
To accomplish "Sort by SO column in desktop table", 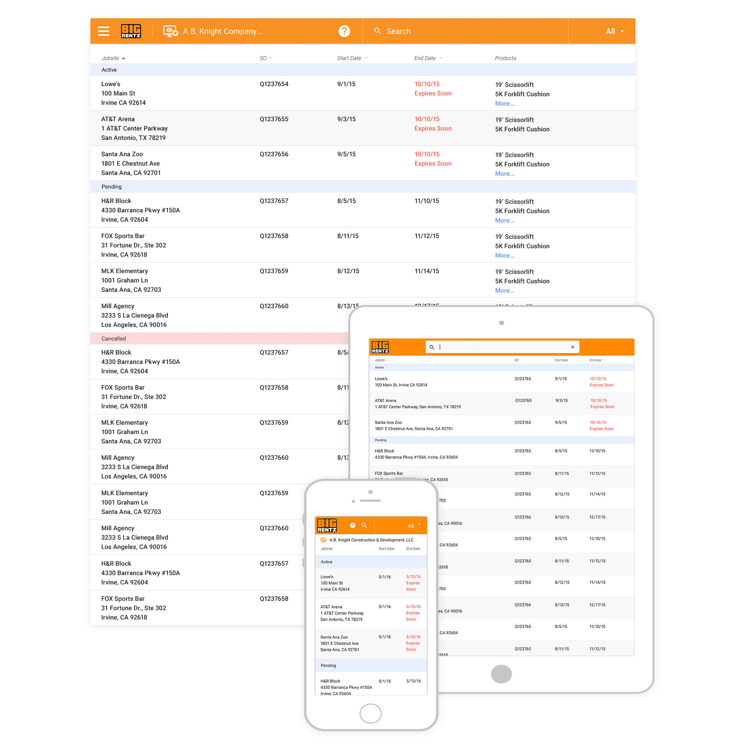I will [x=266, y=58].
